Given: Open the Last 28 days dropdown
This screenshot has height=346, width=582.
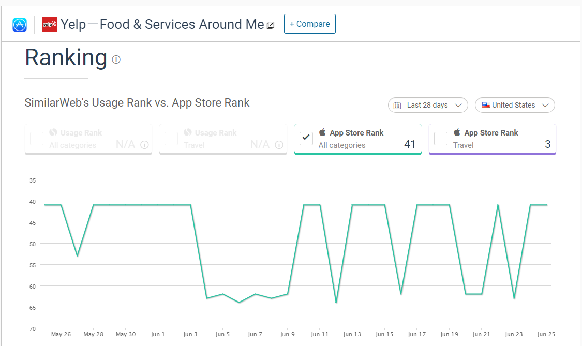Looking at the screenshot, I should [x=428, y=105].
